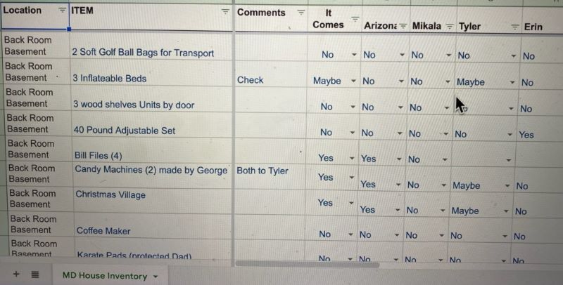Open the It Comes column filter
Screen dimensions: 563x285
coord(355,19)
